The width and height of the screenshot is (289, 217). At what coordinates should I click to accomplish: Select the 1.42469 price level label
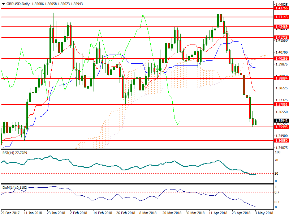coord(281,26)
